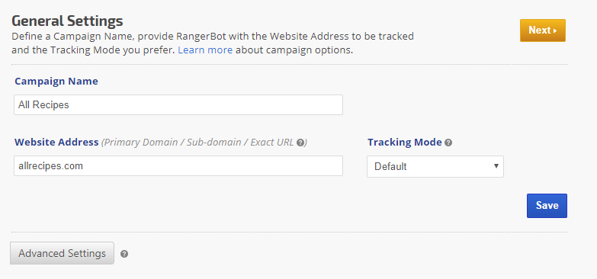Expand the Tracking Mode dropdown arrow

tap(496, 166)
